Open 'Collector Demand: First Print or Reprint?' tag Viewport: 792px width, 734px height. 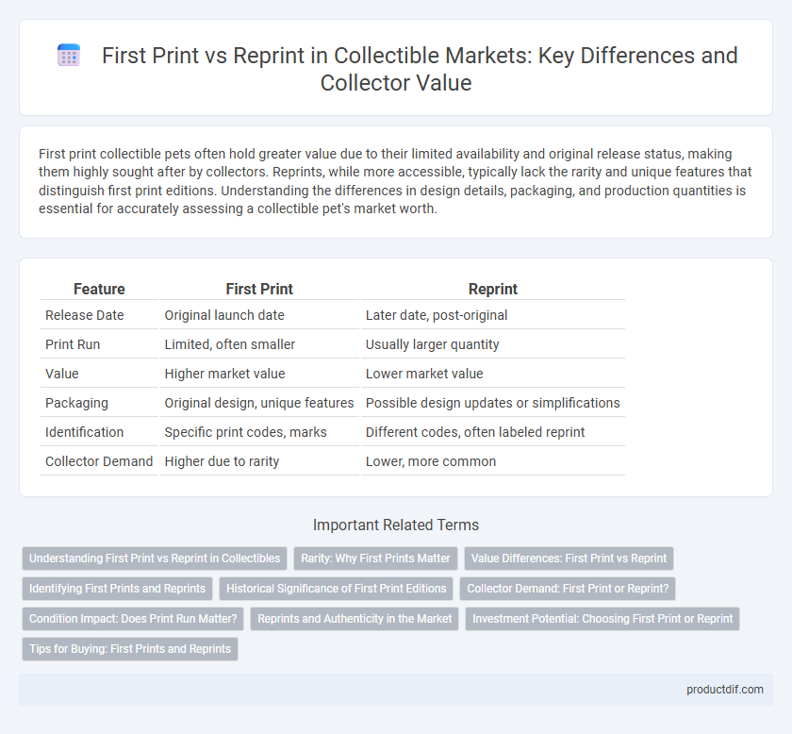click(568, 589)
